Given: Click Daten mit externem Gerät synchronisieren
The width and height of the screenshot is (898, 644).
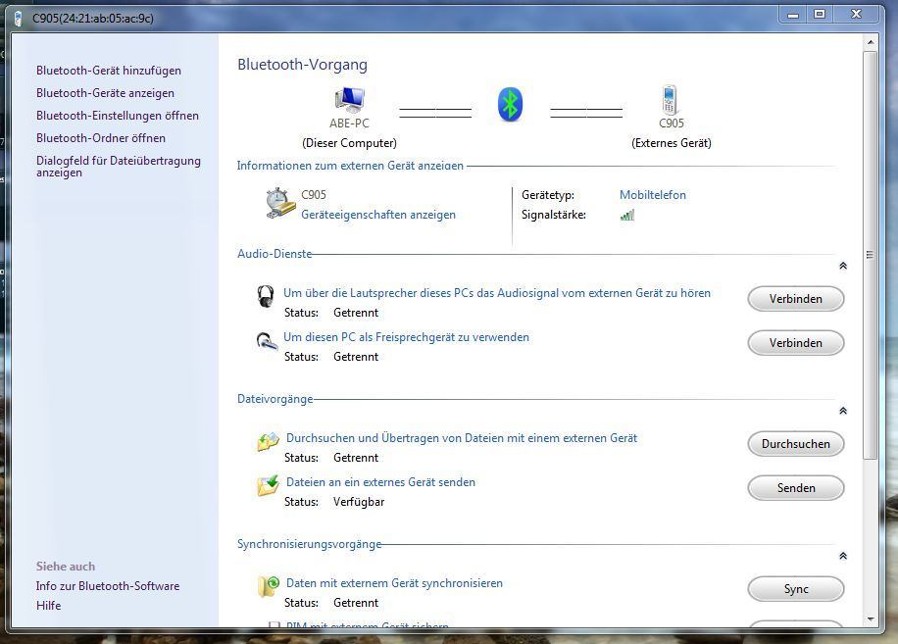Looking at the screenshot, I should pos(395,583).
